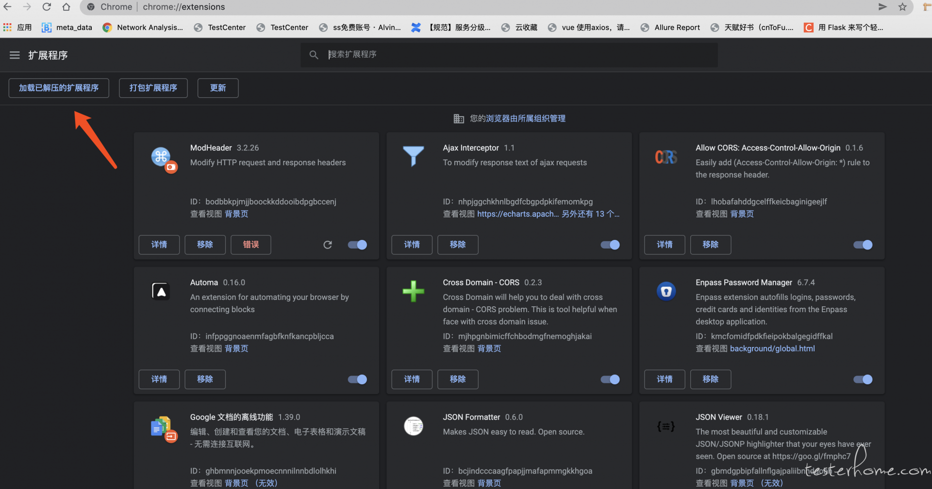The height and width of the screenshot is (489, 932).
Task: Open the extensions hamburger menu
Action: [15, 55]
